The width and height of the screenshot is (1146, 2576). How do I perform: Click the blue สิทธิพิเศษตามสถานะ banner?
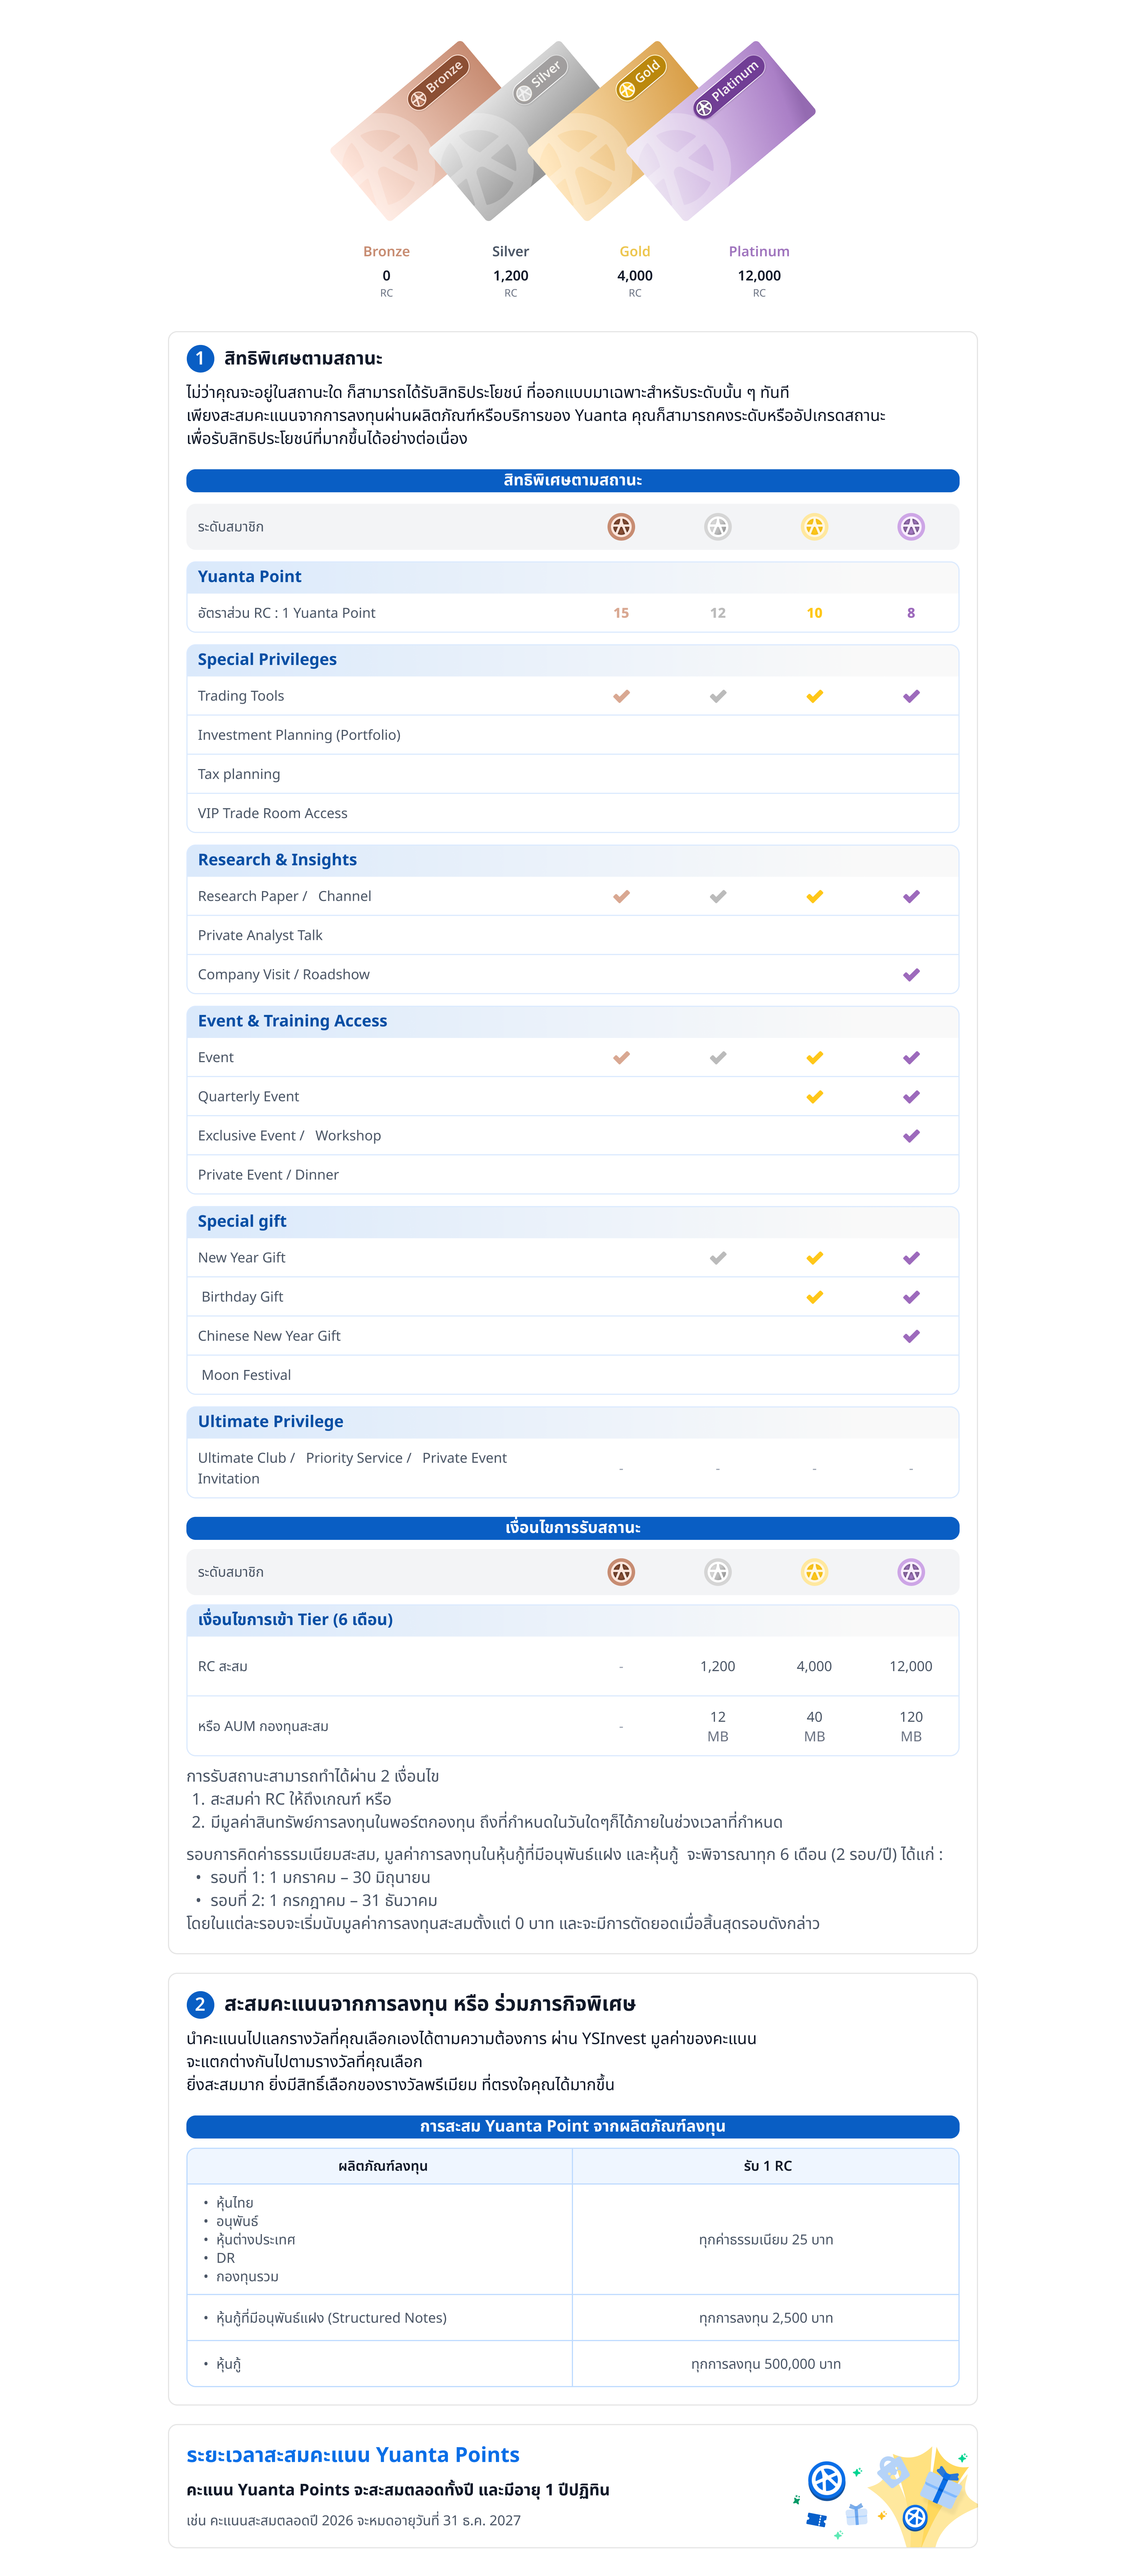(x=573, y=481)
